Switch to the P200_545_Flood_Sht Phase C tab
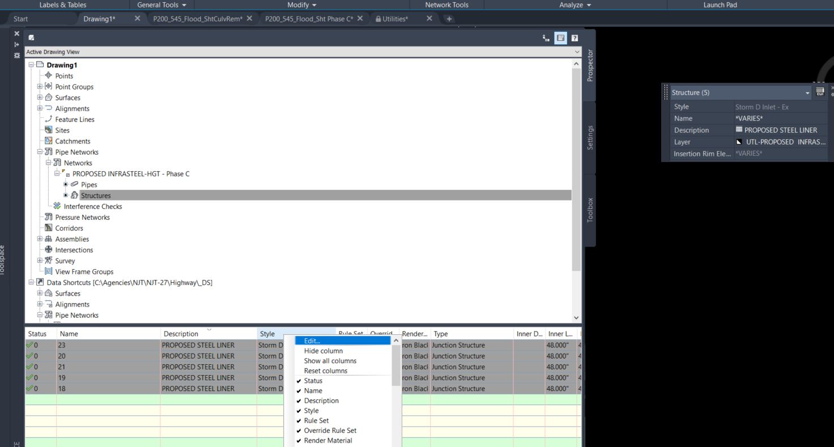Viewport: 834px width, 447px height. pos(309,18)
